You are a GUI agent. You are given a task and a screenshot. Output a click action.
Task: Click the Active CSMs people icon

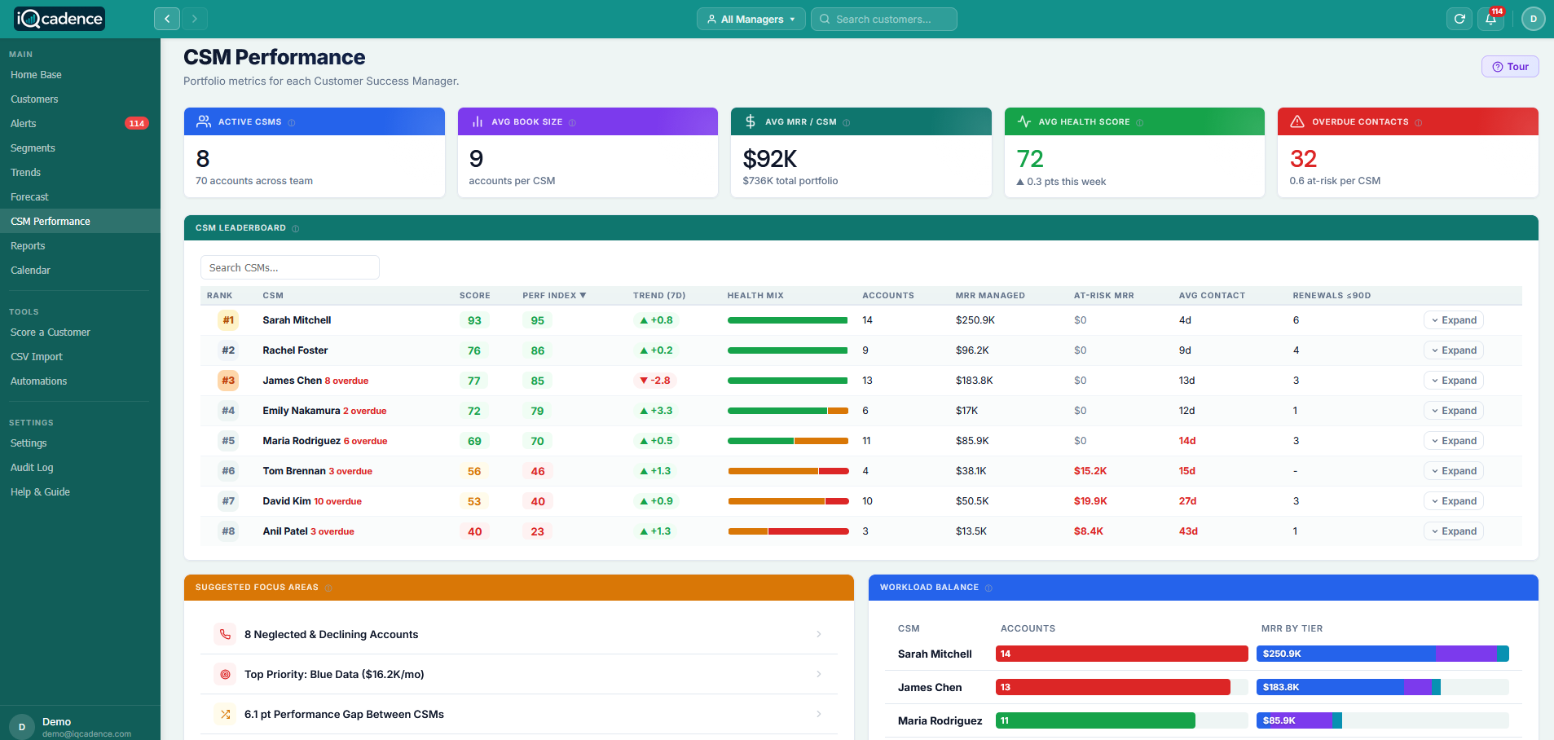point(203,121)
